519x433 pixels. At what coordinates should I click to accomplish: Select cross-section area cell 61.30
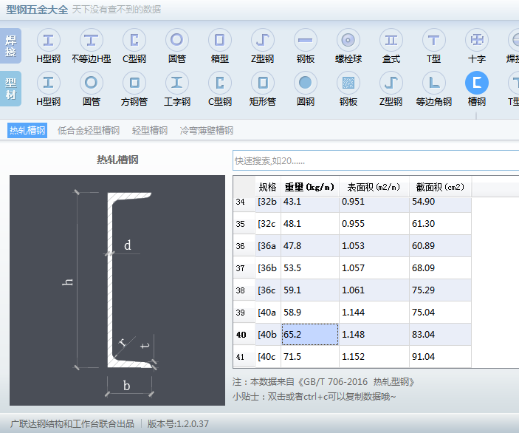coord(440,224)
